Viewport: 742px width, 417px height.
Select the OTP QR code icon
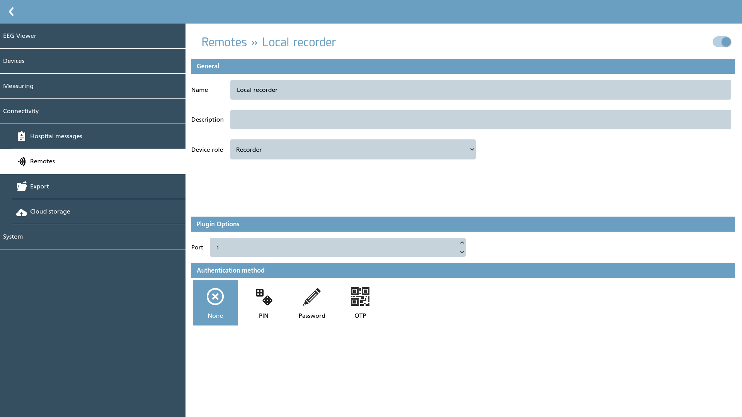click(x=360, y=297)
